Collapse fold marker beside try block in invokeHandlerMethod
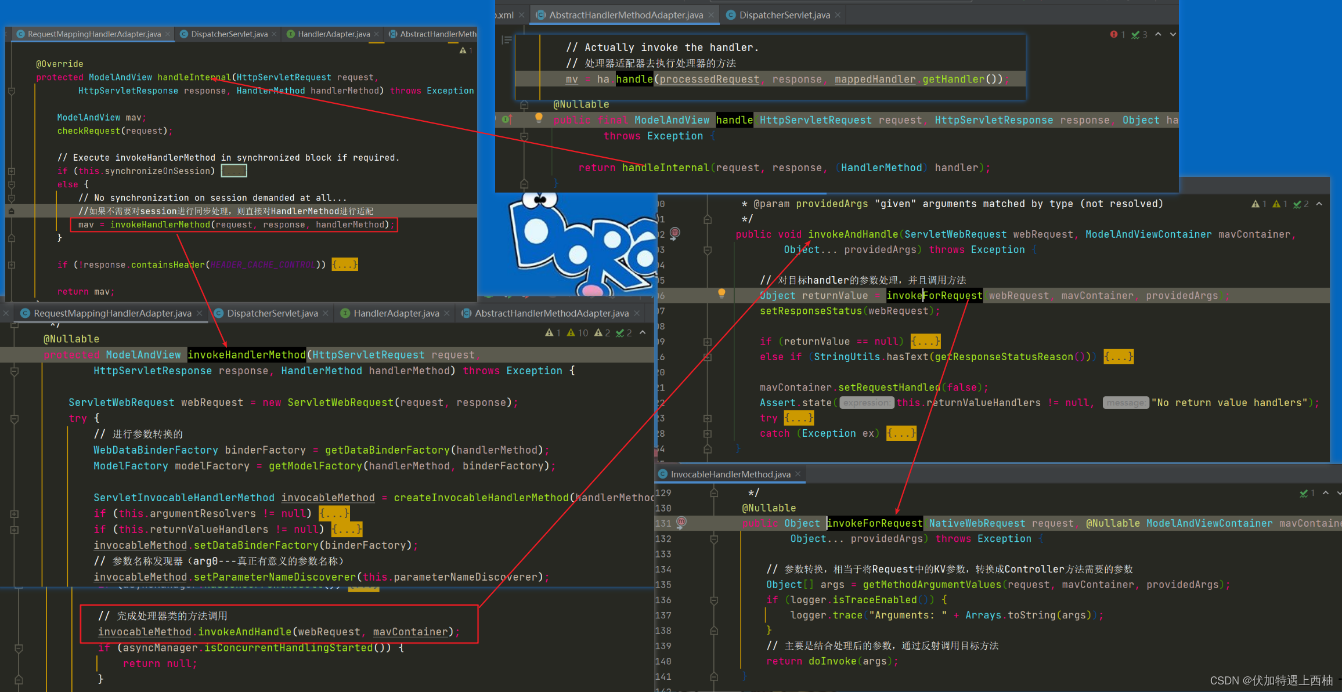This screenshot has width=1342, height=692. [15, 418]
